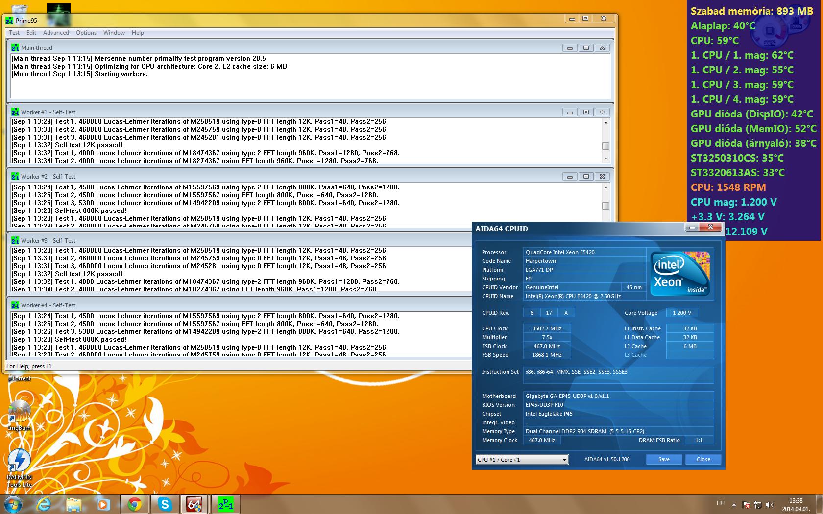Show hidden tray icons arrow
The width and height of the screenshot is (823, 514).
tap(734, 505)
